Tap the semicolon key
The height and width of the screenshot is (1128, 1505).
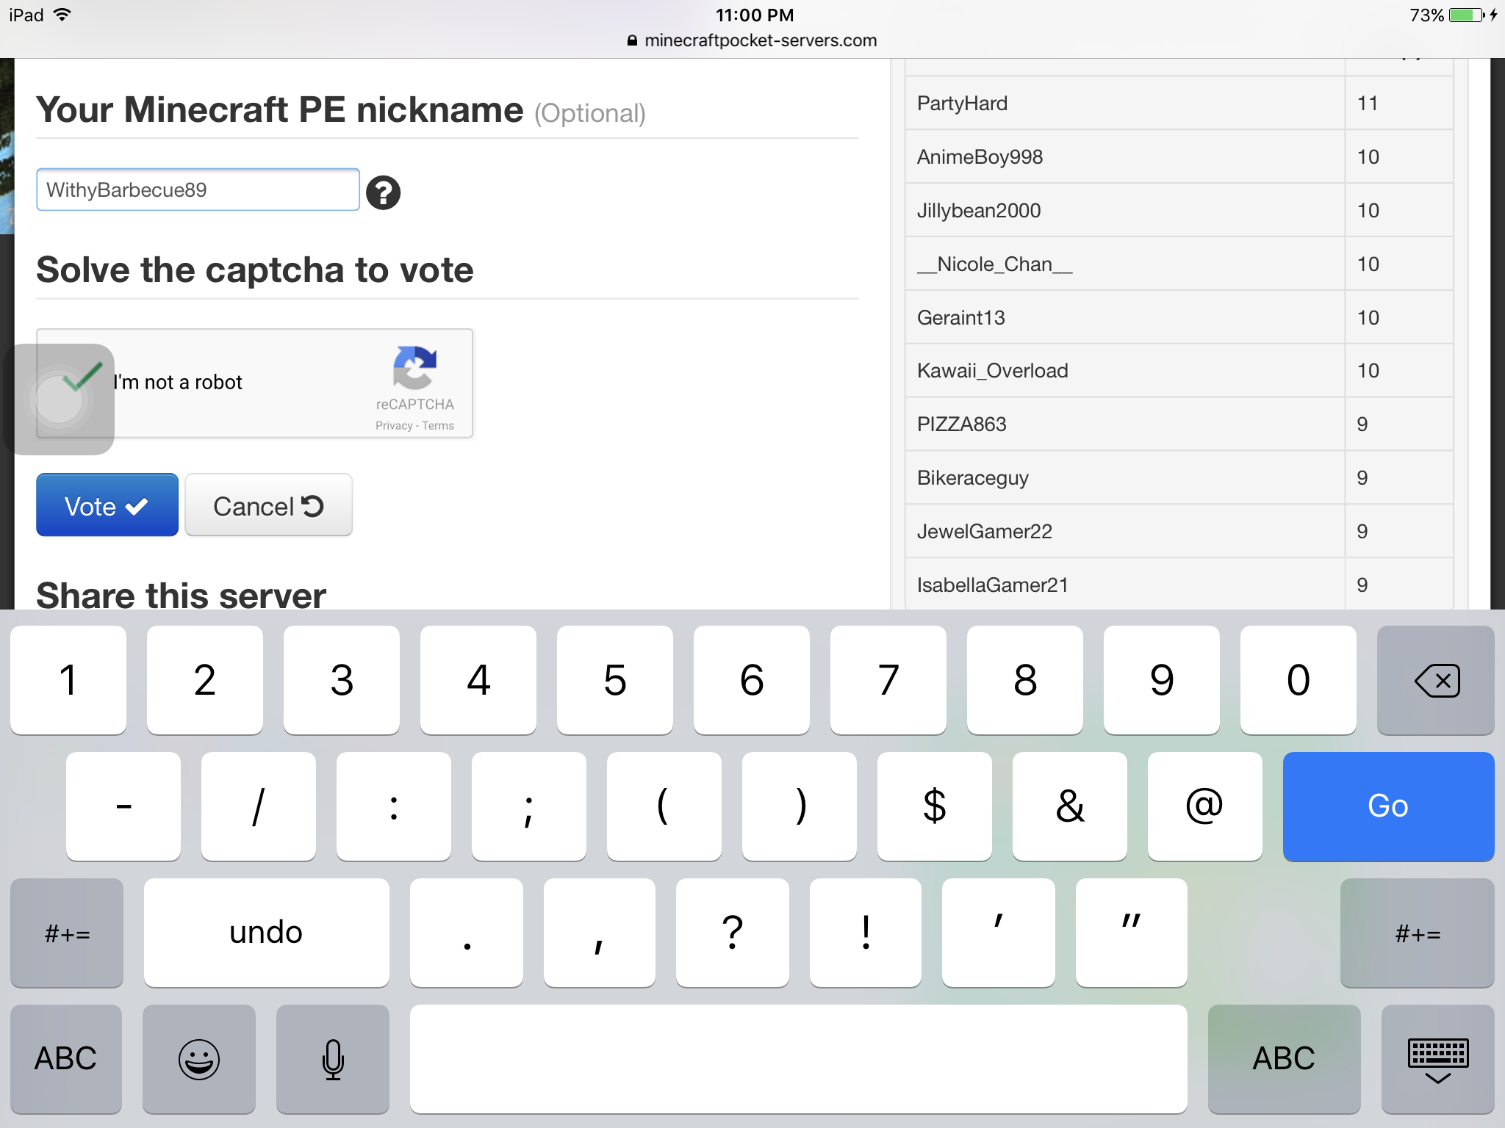(529, 806)
